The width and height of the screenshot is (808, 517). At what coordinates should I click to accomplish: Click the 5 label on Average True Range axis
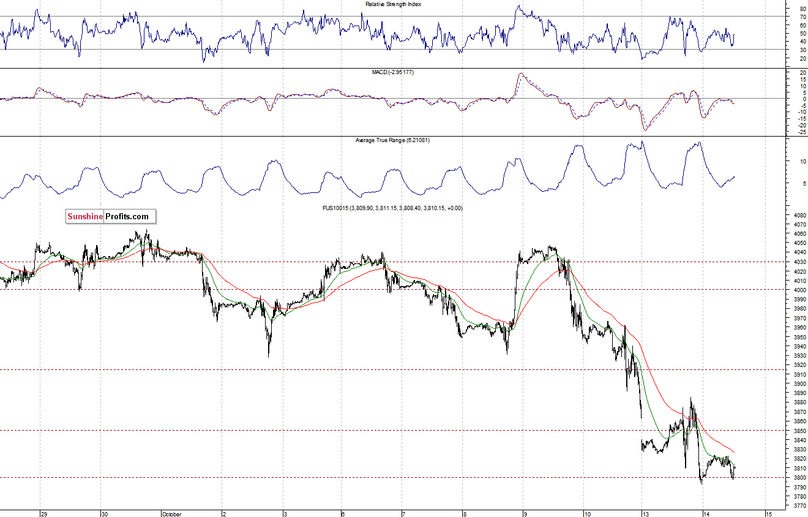coord(804,183)
